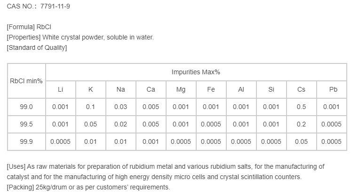The height and width of the screenshot is (196, 351).
Task: Select the Mg column header
Action: pyautogui.click(x=181, y=89)
